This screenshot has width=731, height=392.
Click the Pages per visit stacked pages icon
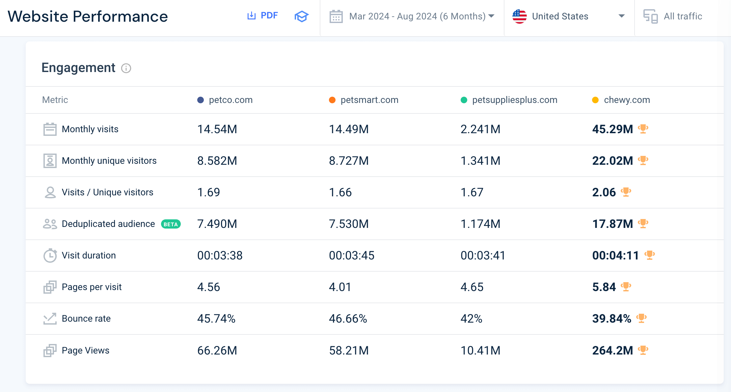coord(50,287)
